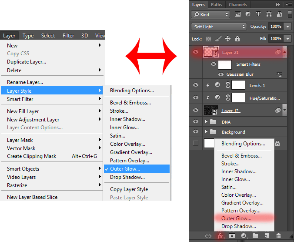Lock image pixels brush icon
Viewport: 294px width, 242px height.
218,39
